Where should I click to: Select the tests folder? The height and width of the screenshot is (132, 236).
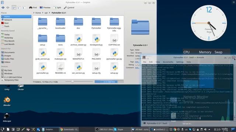60,40
